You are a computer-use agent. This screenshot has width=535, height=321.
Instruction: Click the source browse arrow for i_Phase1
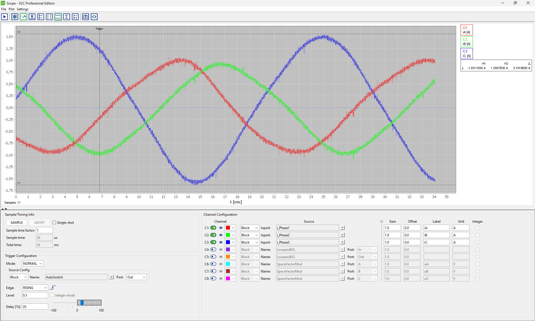(342, 228)
